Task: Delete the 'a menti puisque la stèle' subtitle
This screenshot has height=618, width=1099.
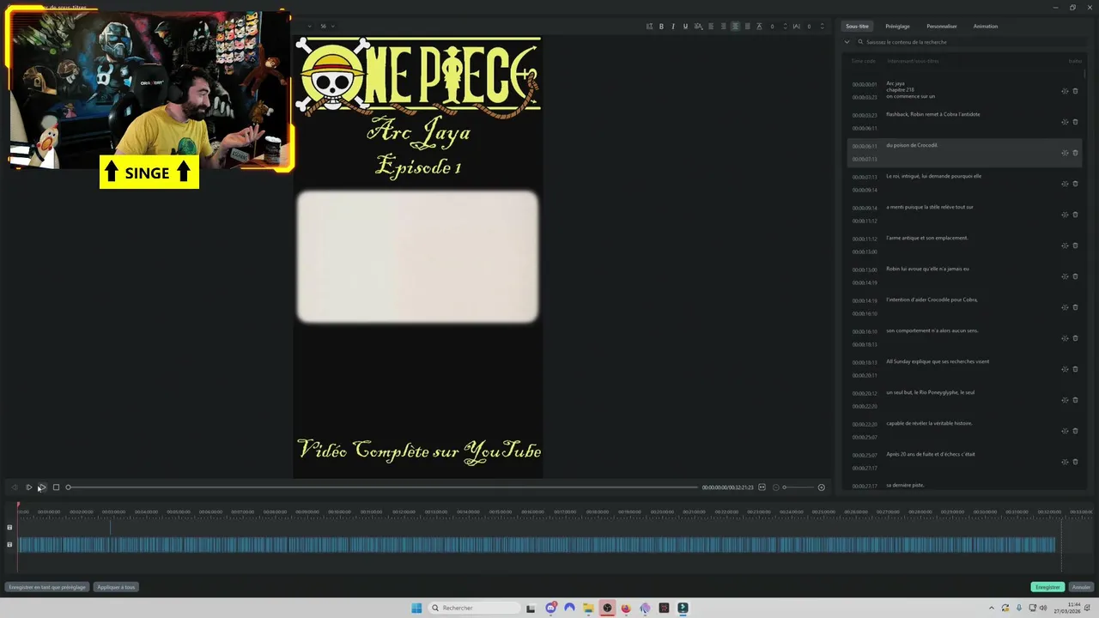Action: pos(1075,215)
